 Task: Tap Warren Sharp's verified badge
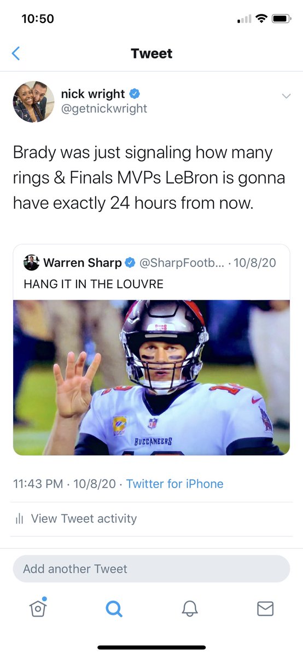[x=130, y=263]
